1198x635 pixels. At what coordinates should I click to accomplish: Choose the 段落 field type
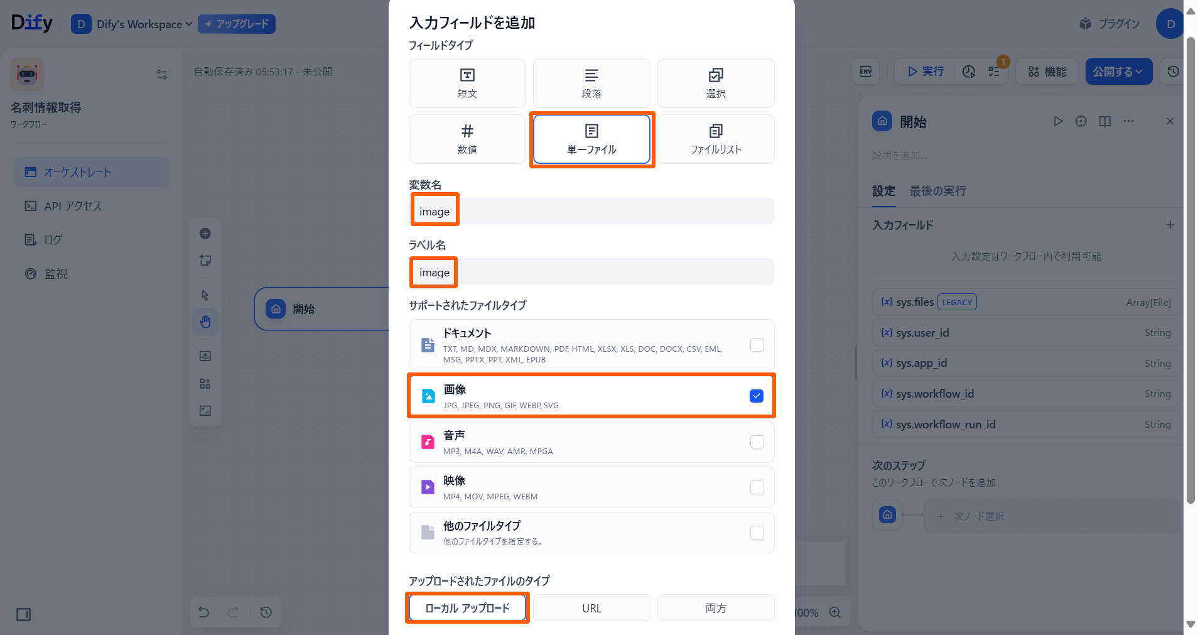(x=591, y=83)
